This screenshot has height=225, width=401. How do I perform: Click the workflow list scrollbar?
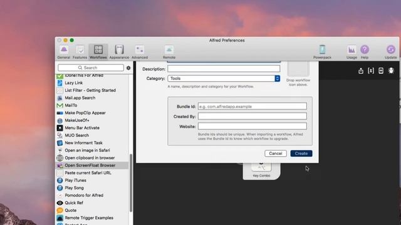point(131,183)
